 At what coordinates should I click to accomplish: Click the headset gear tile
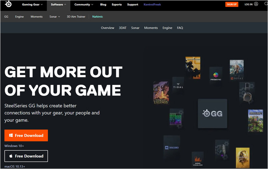[247, 93]
